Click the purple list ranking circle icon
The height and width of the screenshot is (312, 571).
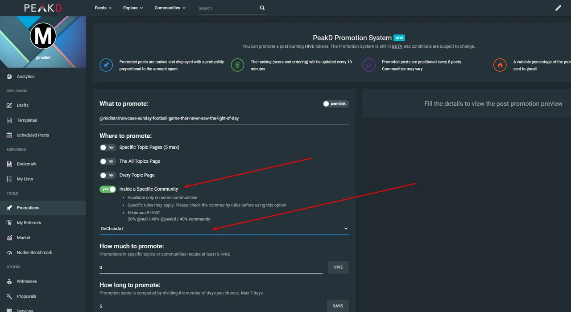(369, 65)
